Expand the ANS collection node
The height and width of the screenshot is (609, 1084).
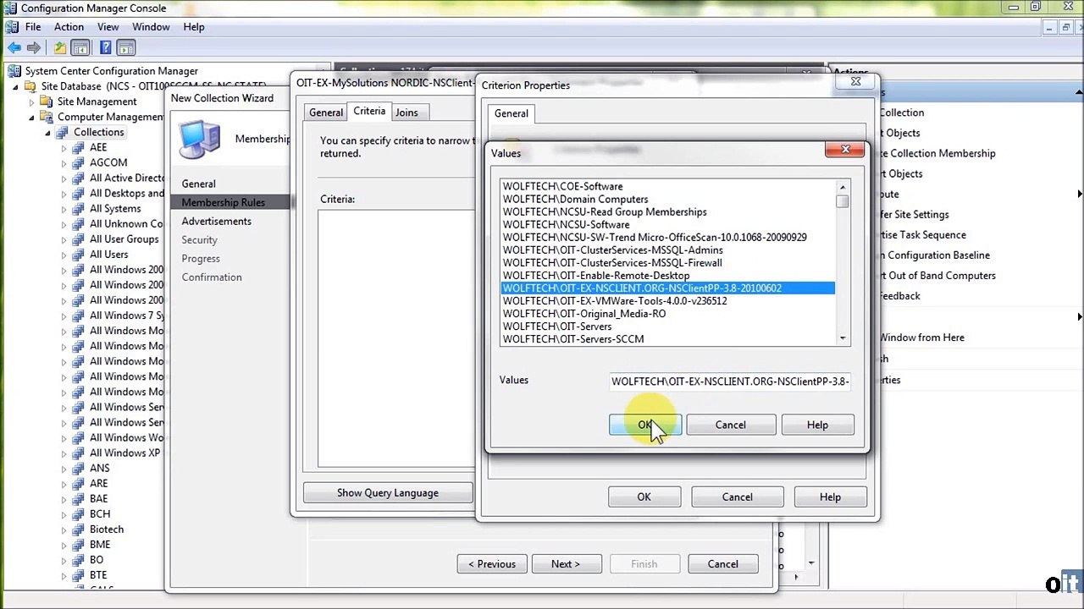click(x=64, y=468)
